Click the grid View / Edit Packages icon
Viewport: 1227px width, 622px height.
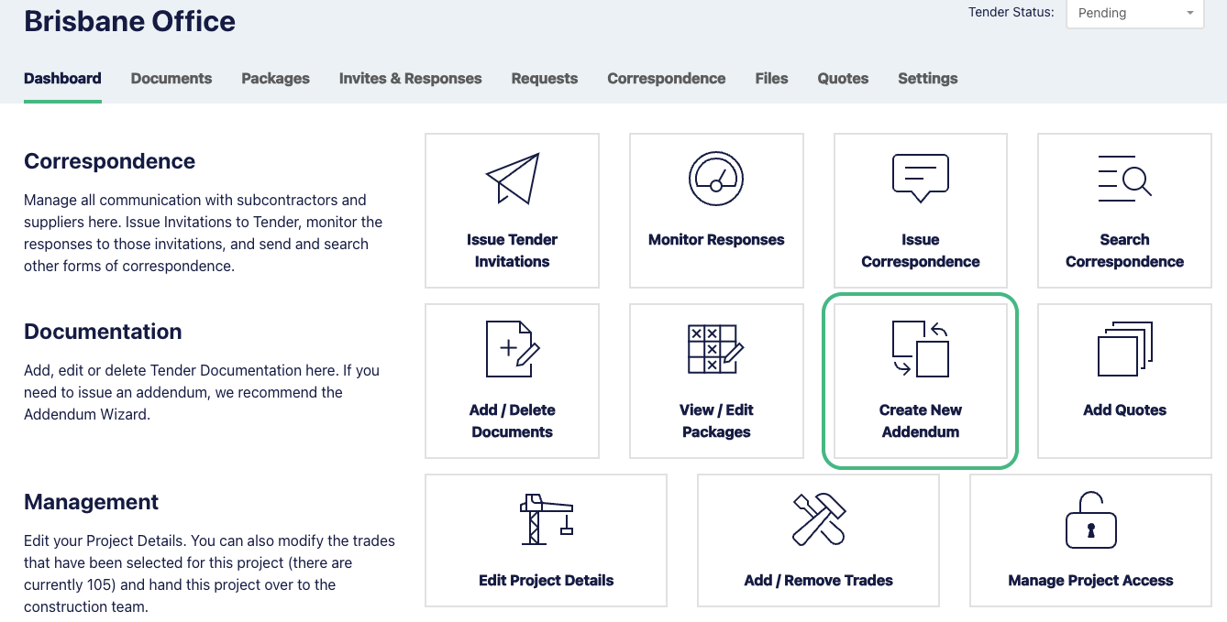pyautogui.click(x=716, y=349)
